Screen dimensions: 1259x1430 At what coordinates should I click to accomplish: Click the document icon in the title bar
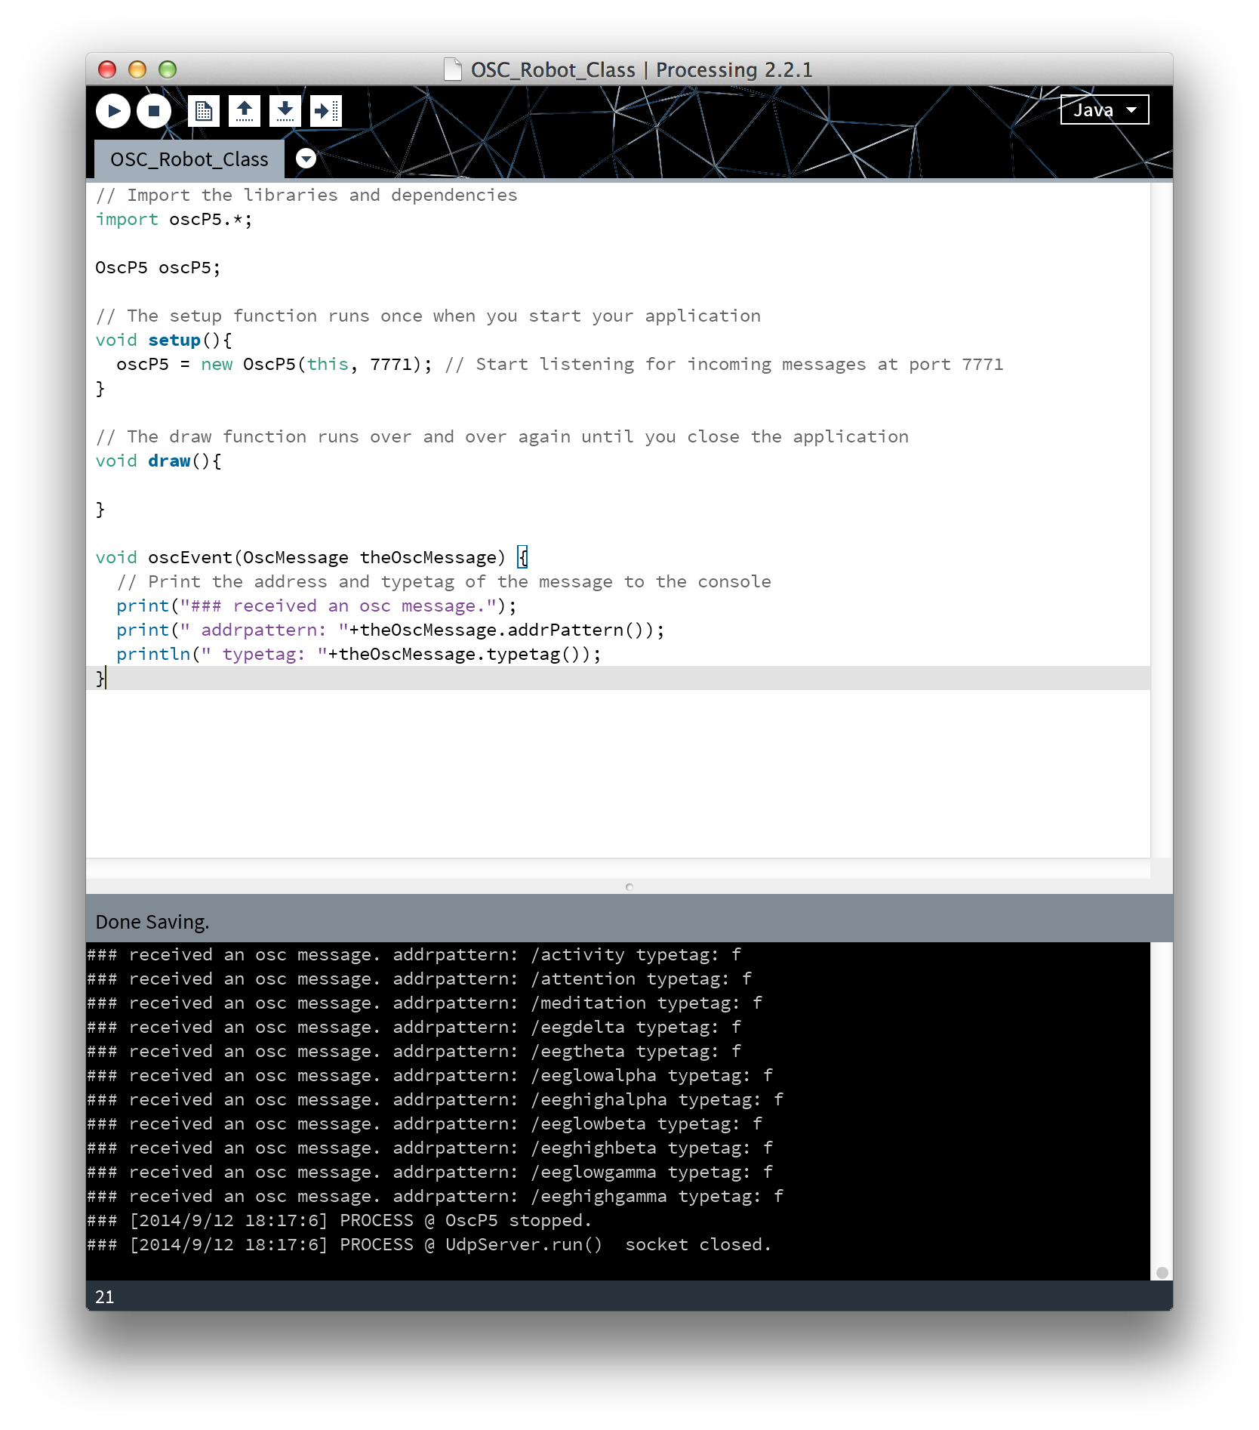453,69
